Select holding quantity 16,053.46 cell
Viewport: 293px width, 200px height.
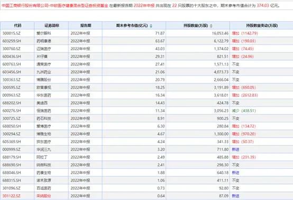[198, 33]
